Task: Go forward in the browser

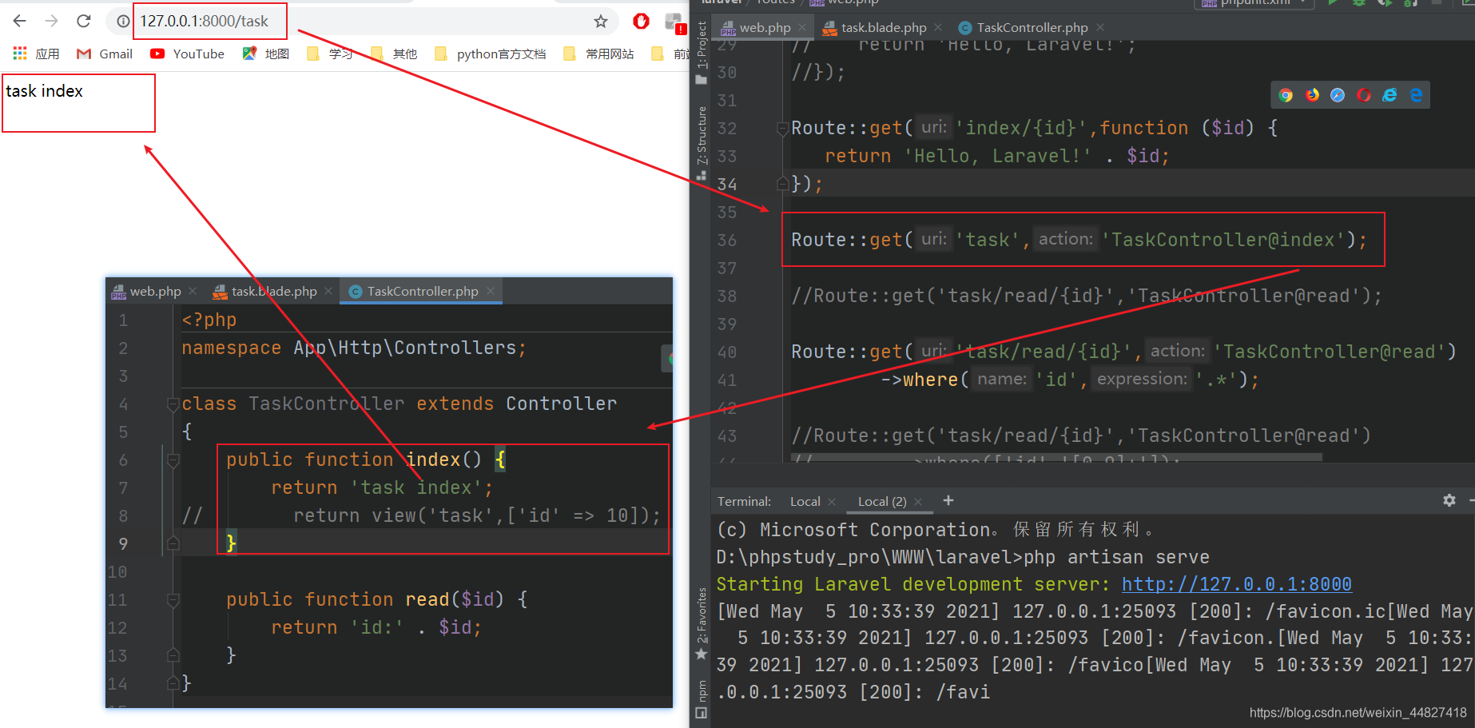Action: click(x=52, y=21)
